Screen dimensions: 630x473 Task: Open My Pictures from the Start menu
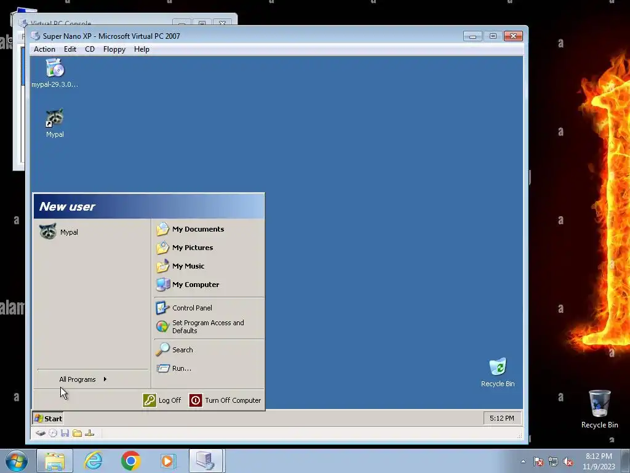click(x=185, y=248)
